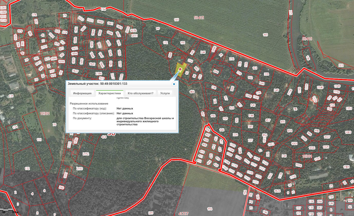Click parcel label 2153
This screenshot has height=216, width=354.
(x=80, y=169)
